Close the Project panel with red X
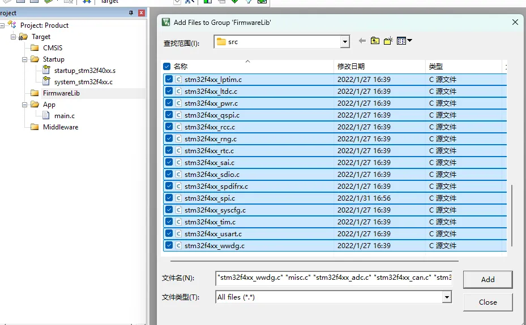This screenshot has height=325, width=526. (x=142, y=13)
